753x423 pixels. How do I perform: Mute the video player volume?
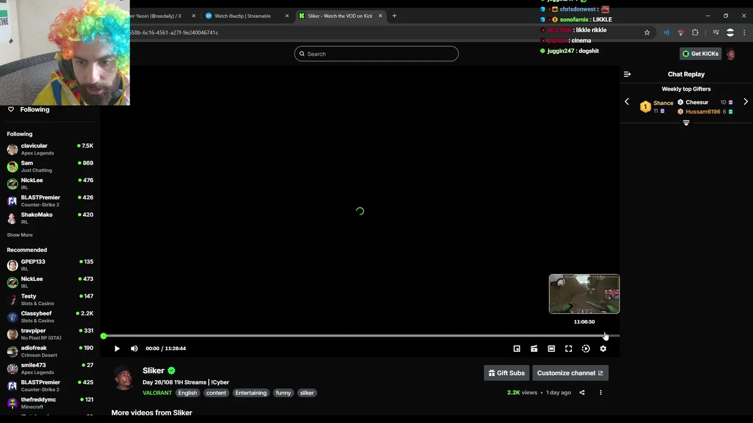pos(134,348)
